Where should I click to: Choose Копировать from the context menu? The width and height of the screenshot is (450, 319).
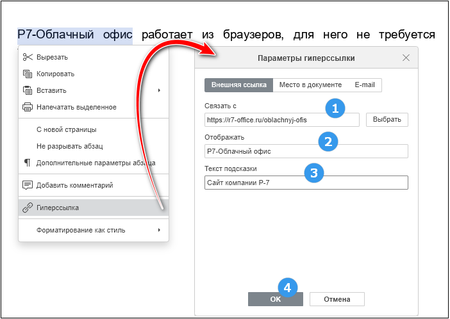pos(94,74)
